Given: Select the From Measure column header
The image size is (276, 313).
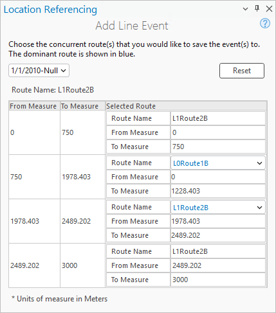Looking at the screenshot, I should click(35, 106).
